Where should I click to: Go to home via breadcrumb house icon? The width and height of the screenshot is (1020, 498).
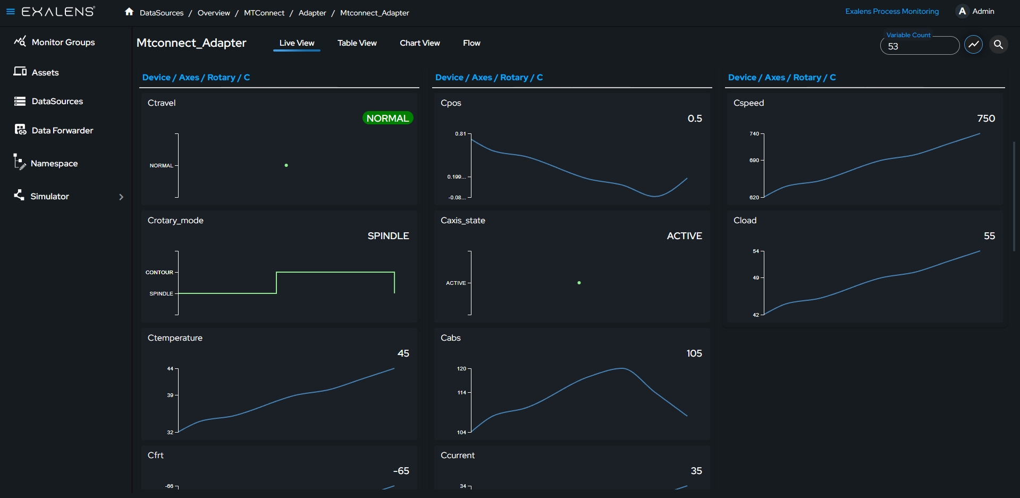[129, 12]
